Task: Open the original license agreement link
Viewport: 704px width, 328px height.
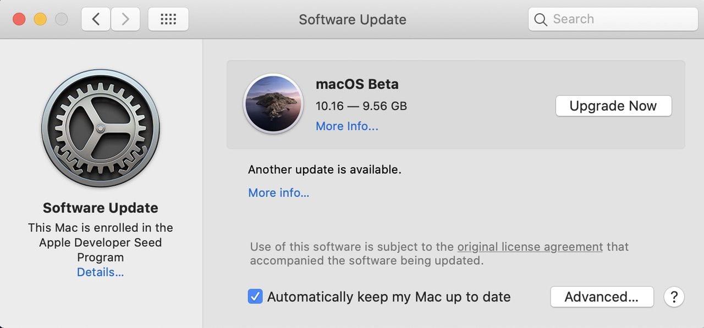Action: (x=530, y=247)
